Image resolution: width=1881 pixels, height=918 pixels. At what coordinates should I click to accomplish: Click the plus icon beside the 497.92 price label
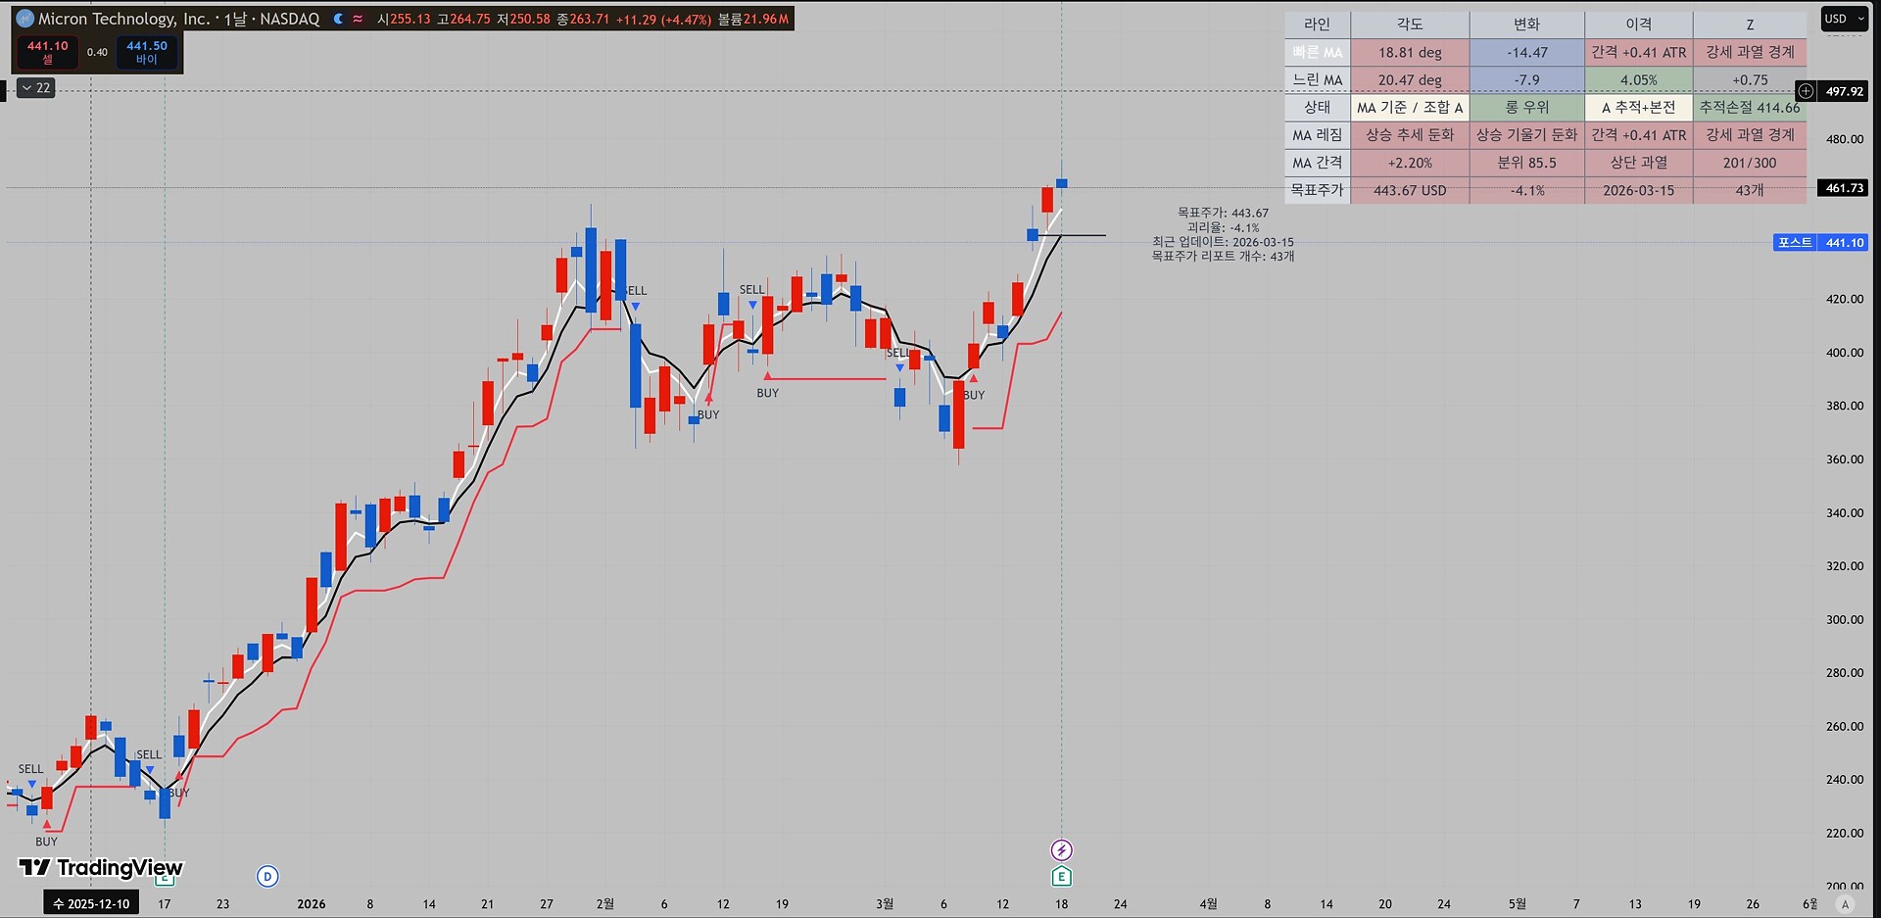tap(1806, 91)
